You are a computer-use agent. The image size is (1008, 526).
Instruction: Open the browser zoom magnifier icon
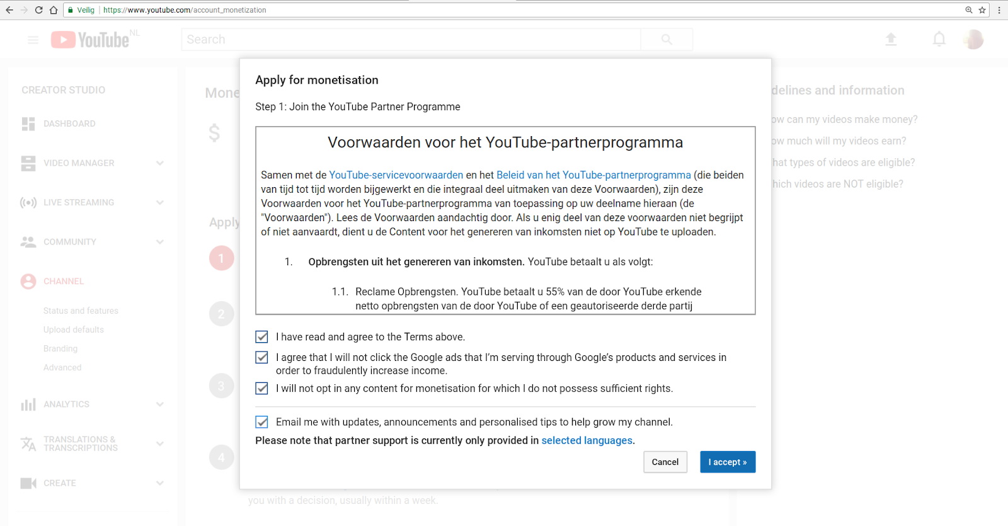point(969,10)
